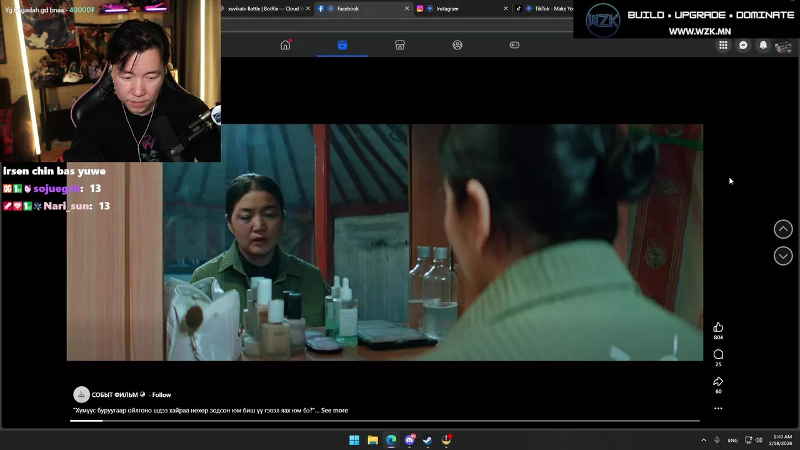Screen dimensions: 800x450
Task: Open СОБЫТ ФИЛЬМ page name link
Action: [x=115, y=395]
